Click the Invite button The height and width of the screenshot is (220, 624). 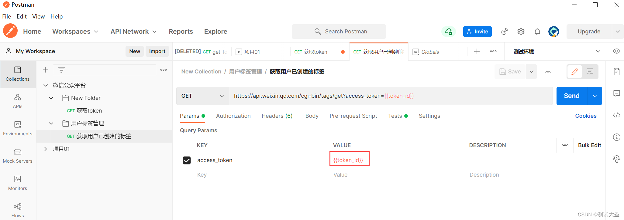[x=477, y=32]
